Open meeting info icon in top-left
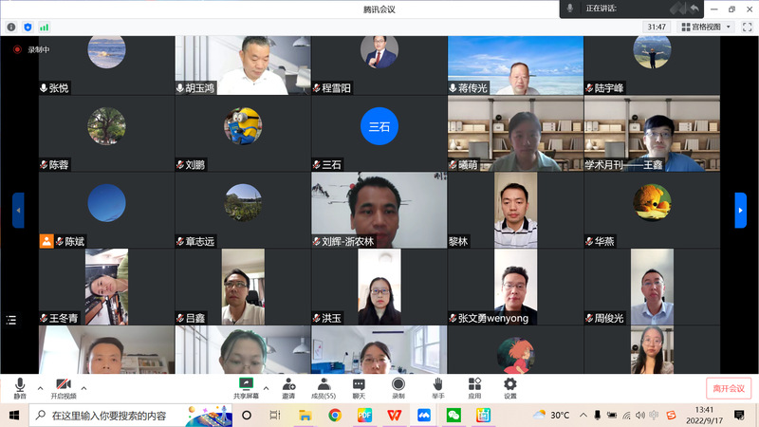Viewport: 759px width, 427px height. (x=11, y=28)
